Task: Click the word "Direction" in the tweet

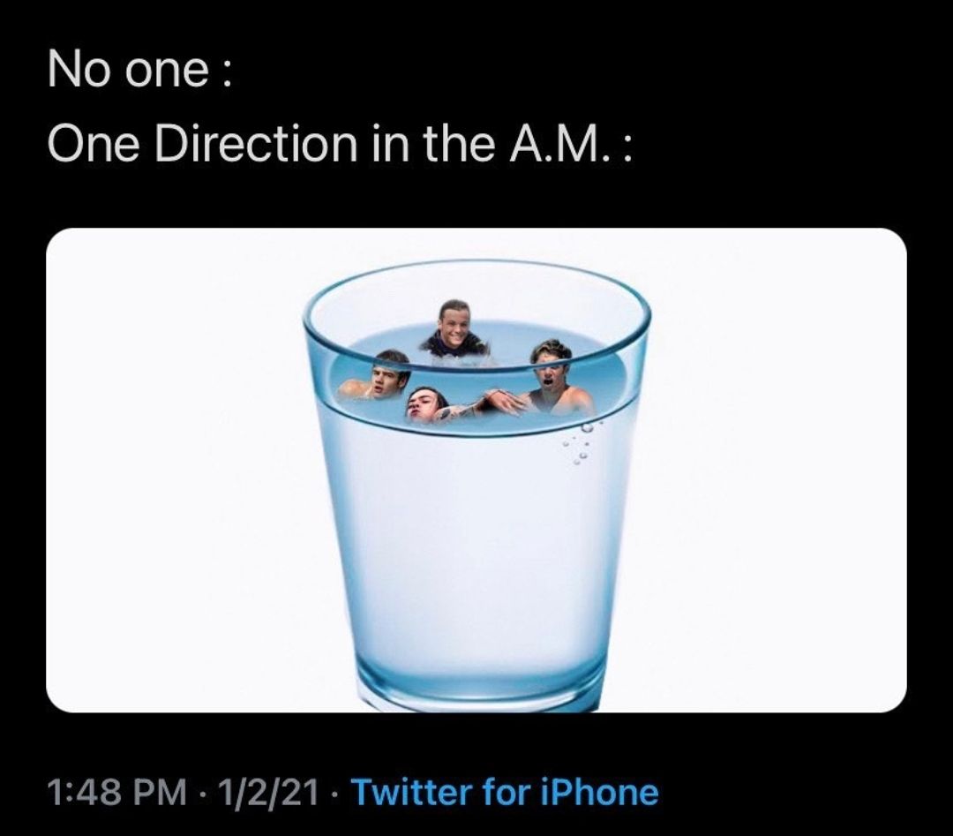Action: click(256, 144)
